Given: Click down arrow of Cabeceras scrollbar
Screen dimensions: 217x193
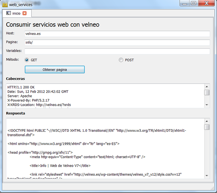Looking at the screenshot, I should [207, 105].
